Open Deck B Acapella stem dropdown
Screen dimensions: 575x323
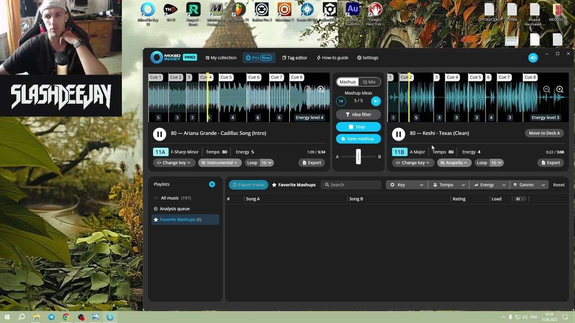coord(454,163)
